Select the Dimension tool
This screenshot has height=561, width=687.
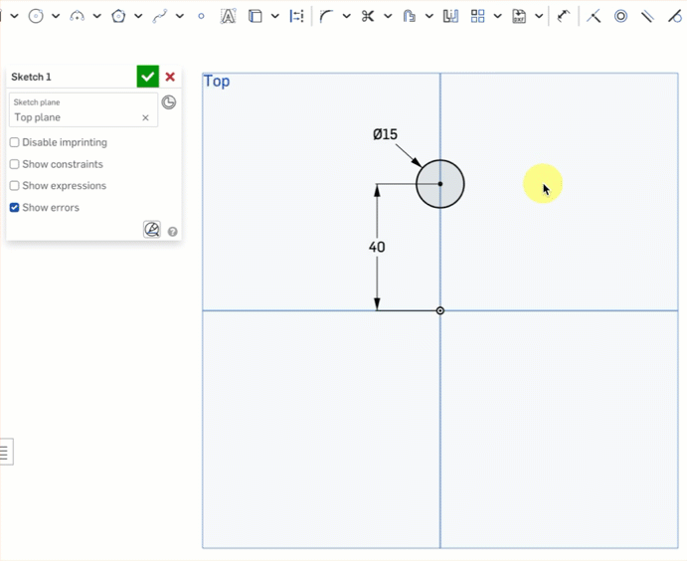563,16
